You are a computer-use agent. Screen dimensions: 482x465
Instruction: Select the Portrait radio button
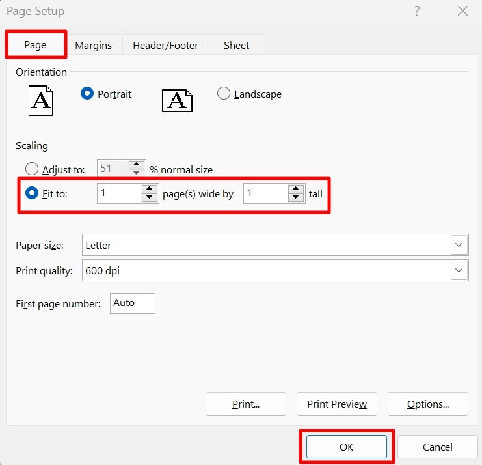click(87, 94)
